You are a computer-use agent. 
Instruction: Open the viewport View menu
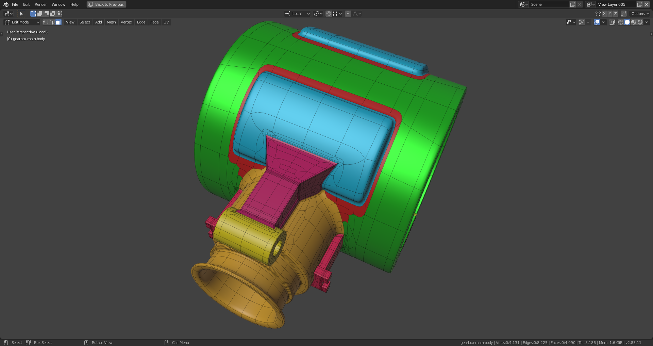coord(70,22)
